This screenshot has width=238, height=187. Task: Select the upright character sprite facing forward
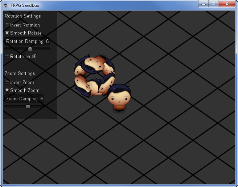pos(119,97)
